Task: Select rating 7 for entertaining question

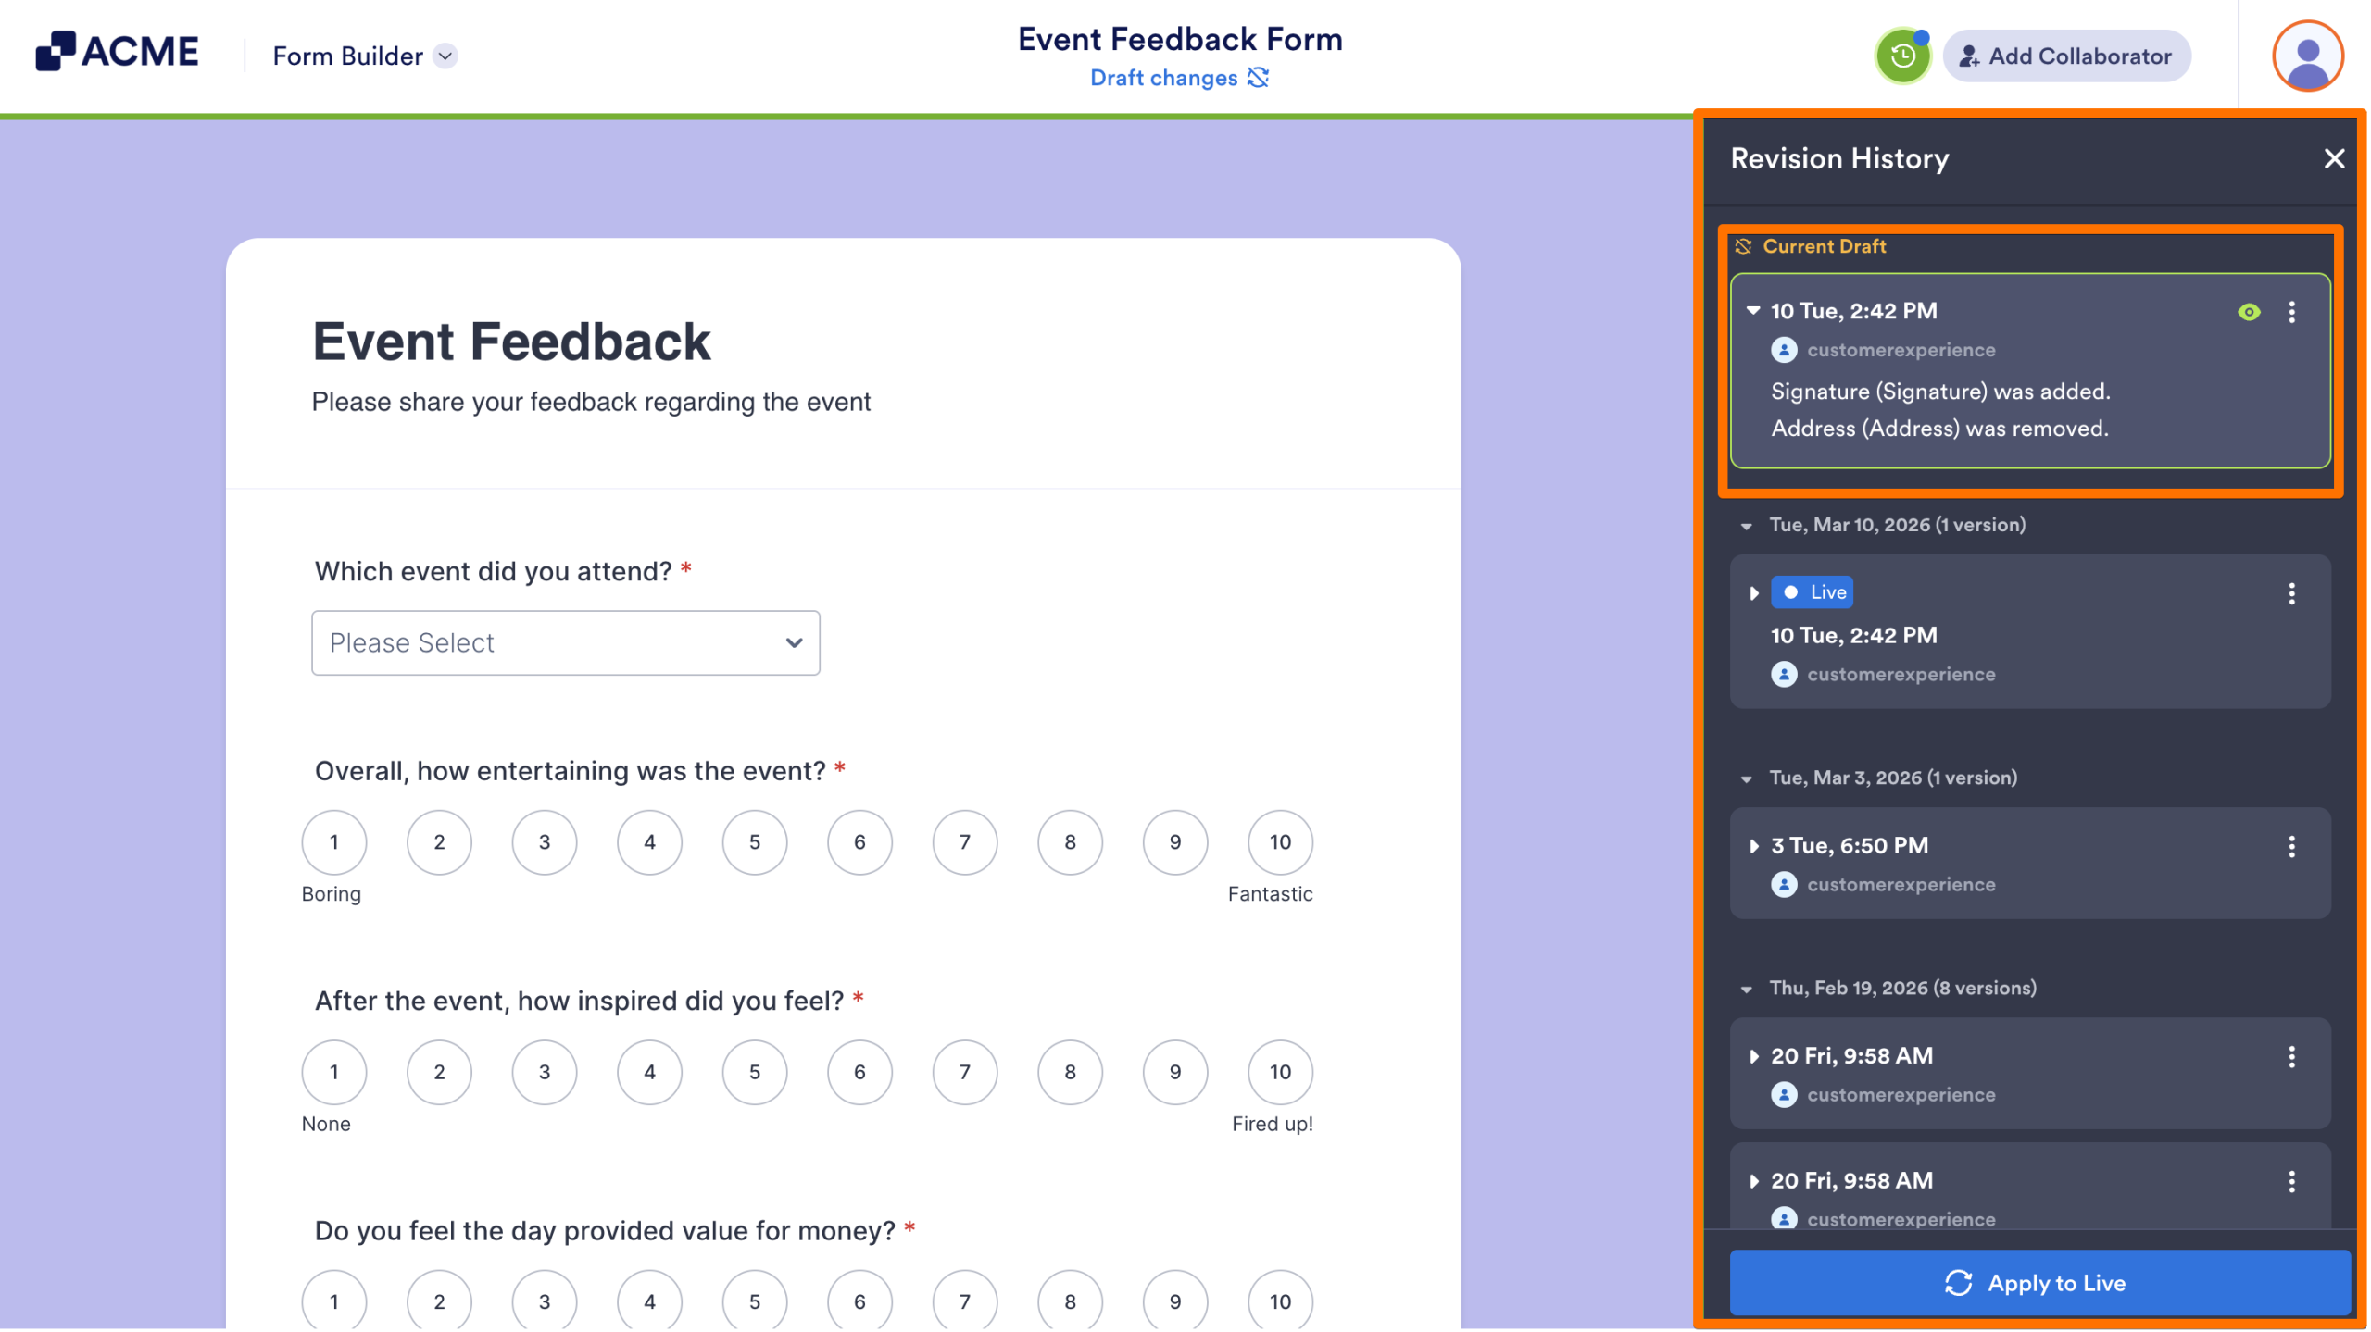Action: [x=965, y=842]
